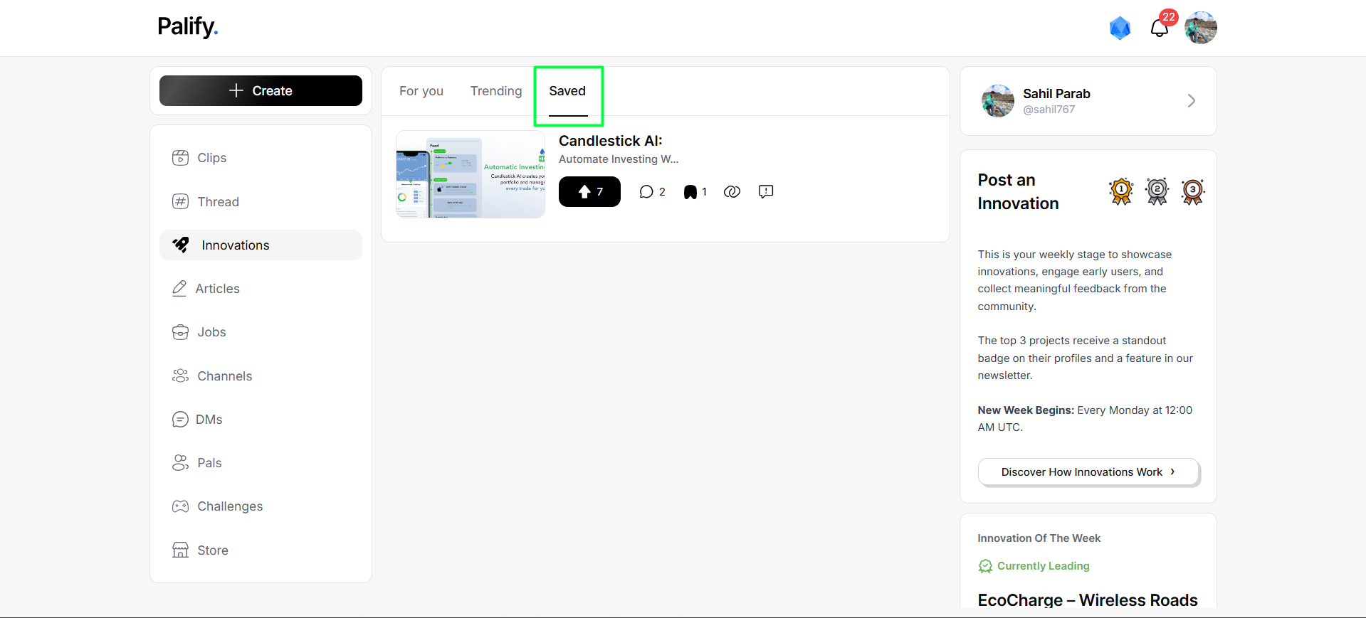Open EcoCharge – Wireless Roads innovation
Screen dimensions: 1366x618
pos(1088,600)
